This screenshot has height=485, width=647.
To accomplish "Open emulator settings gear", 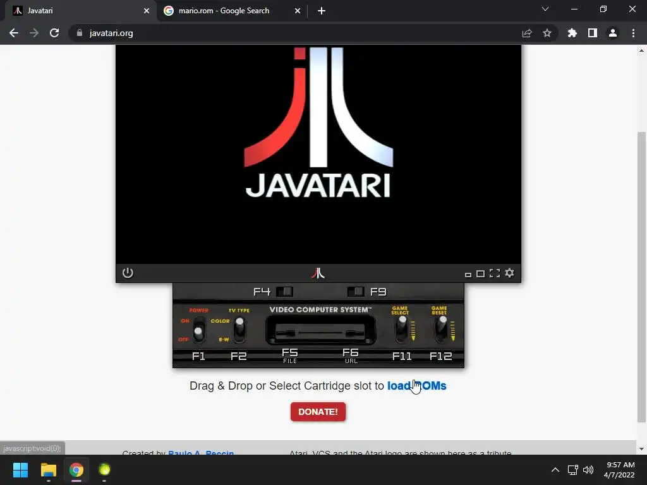I will click(x=510, y=273).
